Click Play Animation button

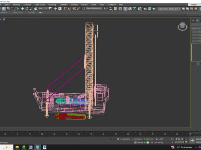[x=179, y=139]
